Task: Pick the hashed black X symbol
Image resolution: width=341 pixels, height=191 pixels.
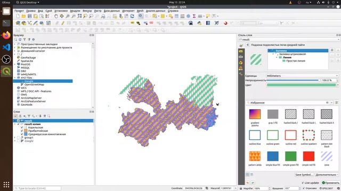Action: tap(327, 114)
